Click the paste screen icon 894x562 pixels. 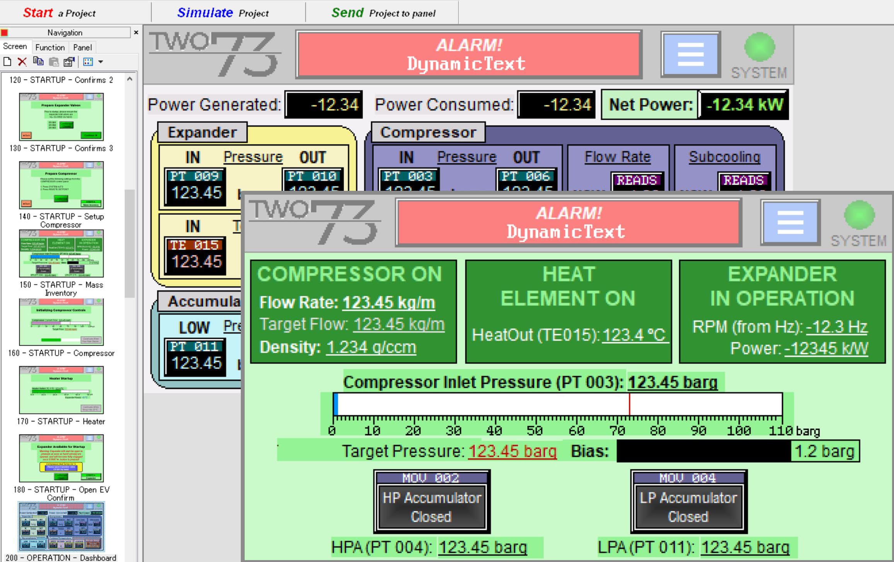(54, 62)
